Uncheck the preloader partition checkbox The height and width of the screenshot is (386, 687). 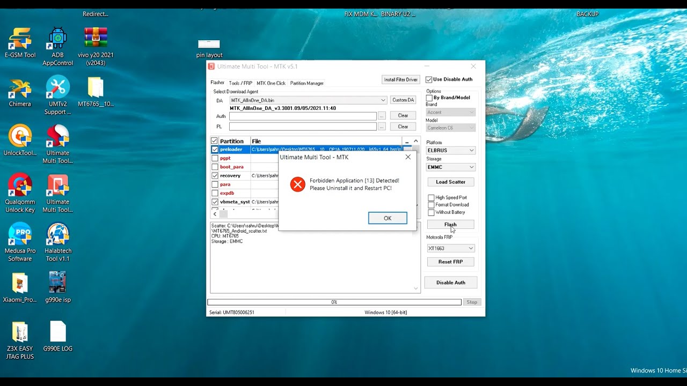click(215, 150)
